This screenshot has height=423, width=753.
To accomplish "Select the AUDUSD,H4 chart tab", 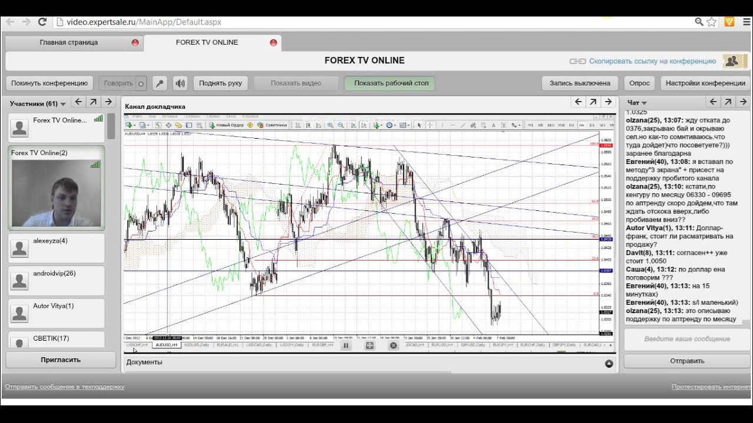I will [166, 345].
